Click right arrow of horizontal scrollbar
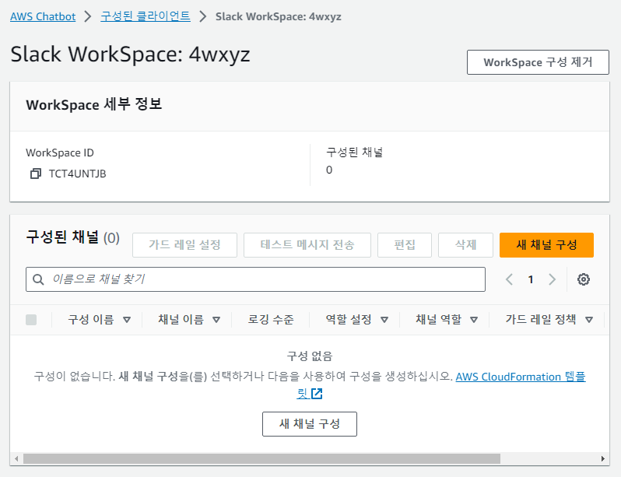 point(602,459)
